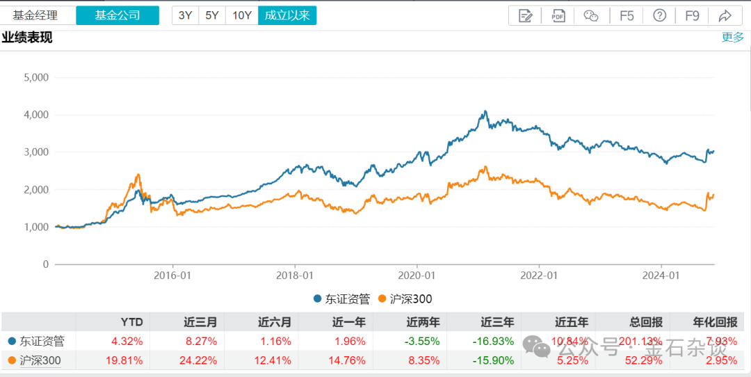The image size is (751, 377).
Task: Switch to the 基金经理 tab
Action: pos(35,15)
